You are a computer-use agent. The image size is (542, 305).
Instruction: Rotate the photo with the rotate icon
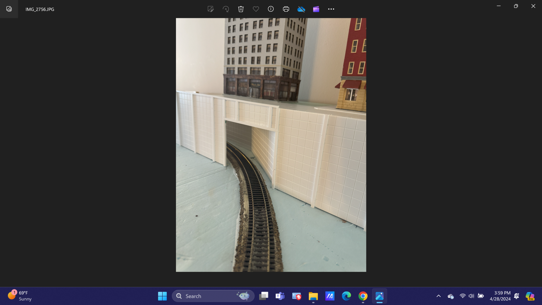point(226,9)
